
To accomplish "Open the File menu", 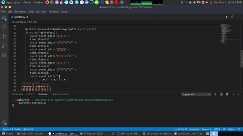I will pyautogui.click(x=3, y=12).
